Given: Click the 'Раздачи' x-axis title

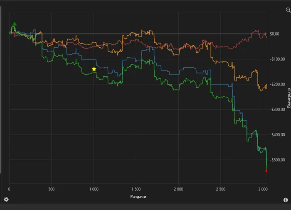Looking at the screenshot, I should 138,197.
